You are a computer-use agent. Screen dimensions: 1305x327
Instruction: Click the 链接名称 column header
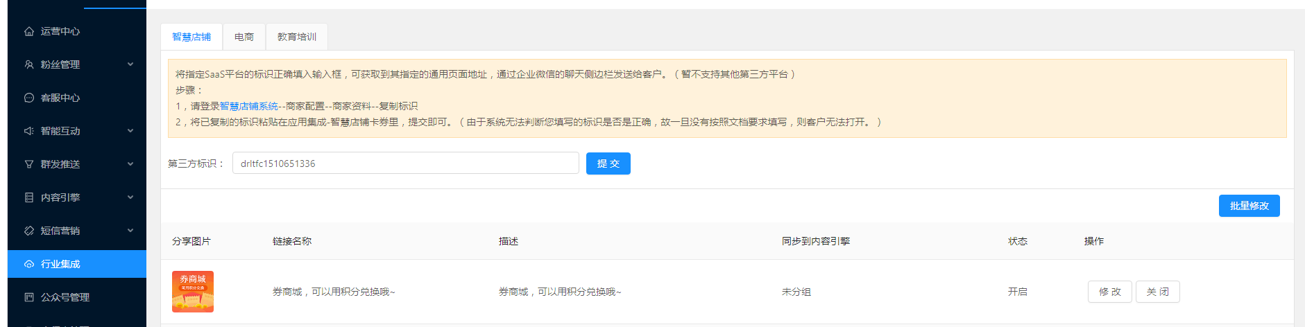point(292,241)
